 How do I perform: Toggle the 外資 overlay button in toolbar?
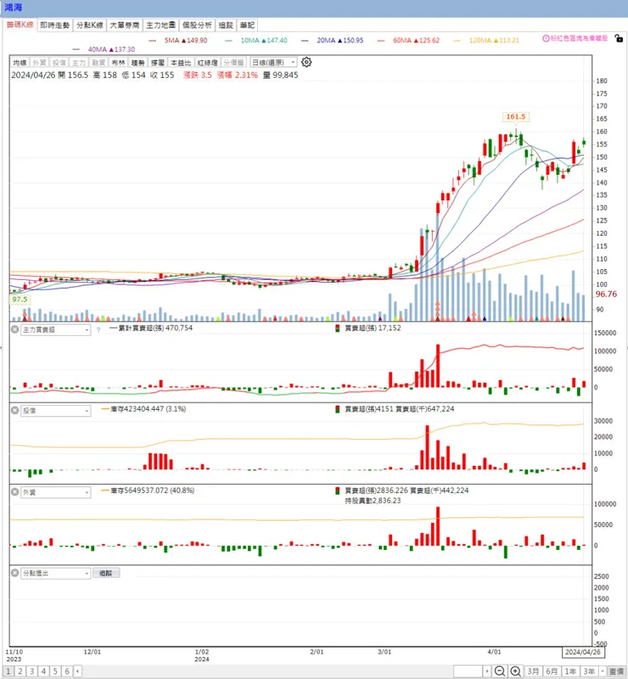39,63
